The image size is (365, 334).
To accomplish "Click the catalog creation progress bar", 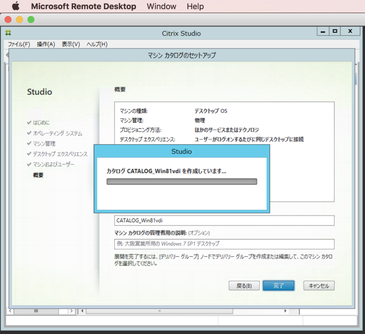I will tap(182, 182).
